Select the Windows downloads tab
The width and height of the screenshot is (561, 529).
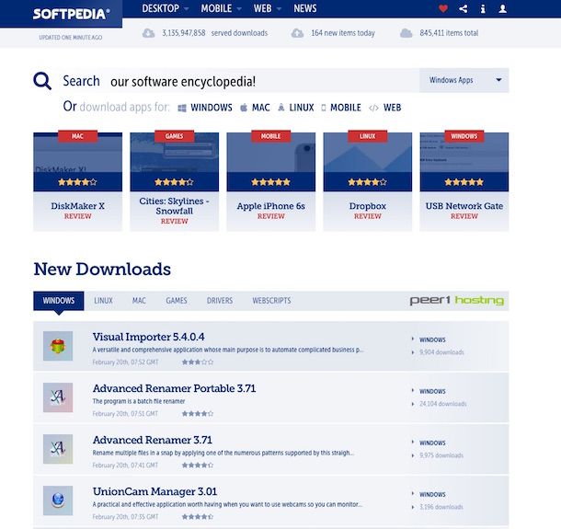(x=59, y=301)
